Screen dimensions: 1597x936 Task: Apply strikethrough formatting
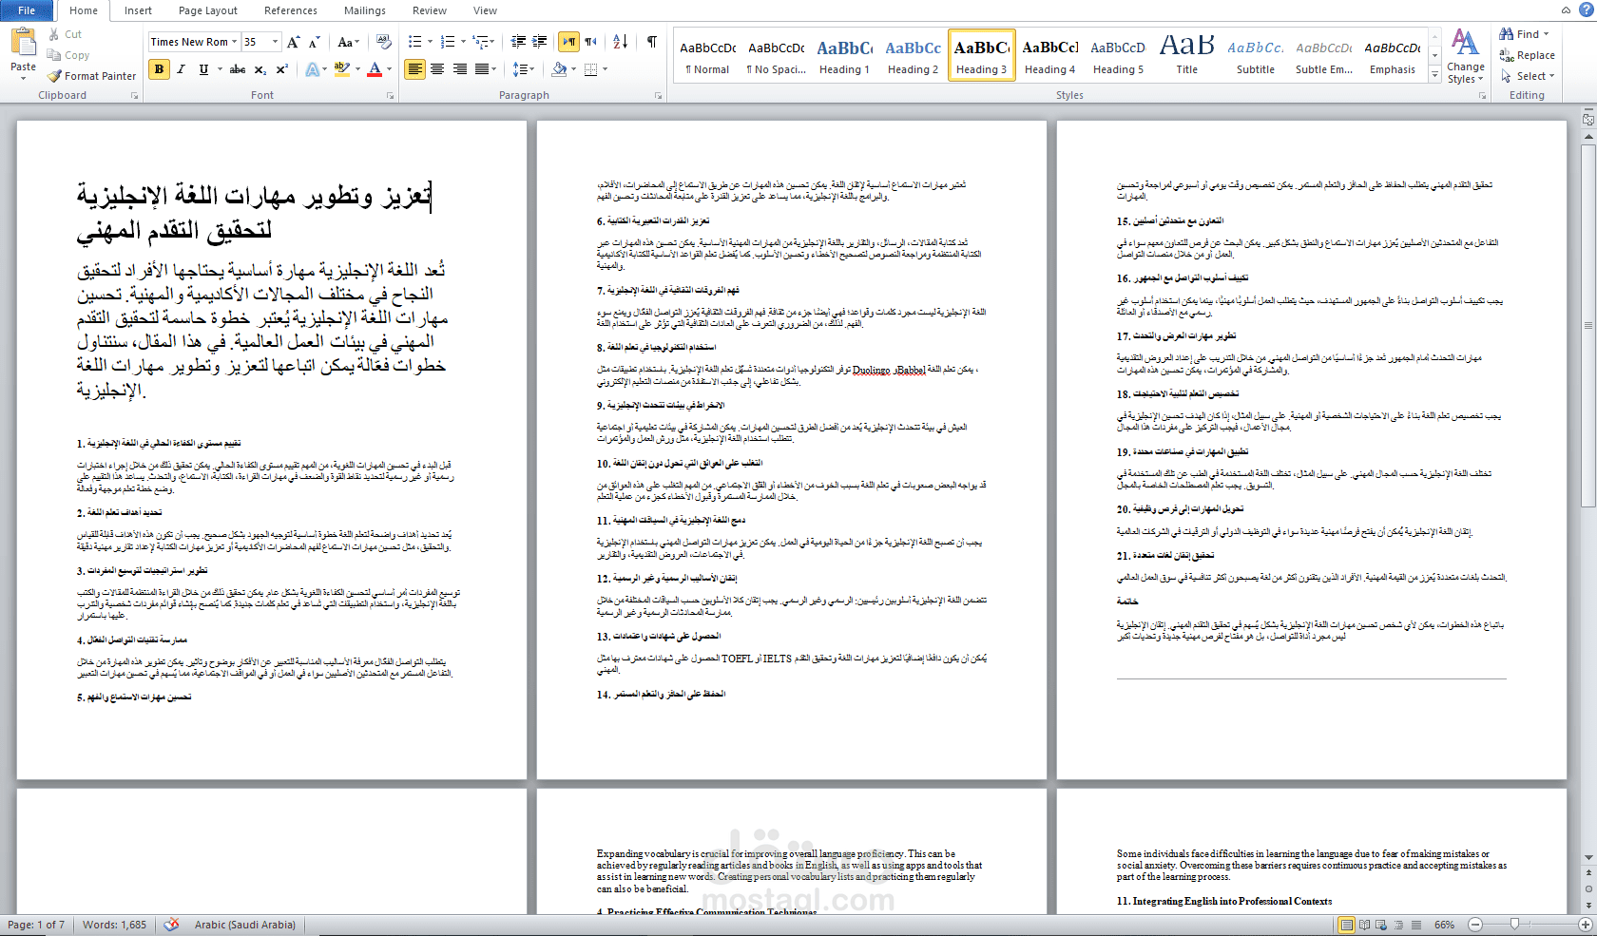[238, 69]
